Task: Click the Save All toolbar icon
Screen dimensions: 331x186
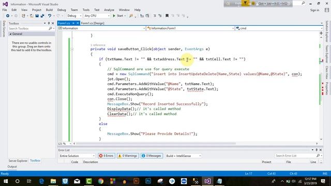Action: coord(42,16)
